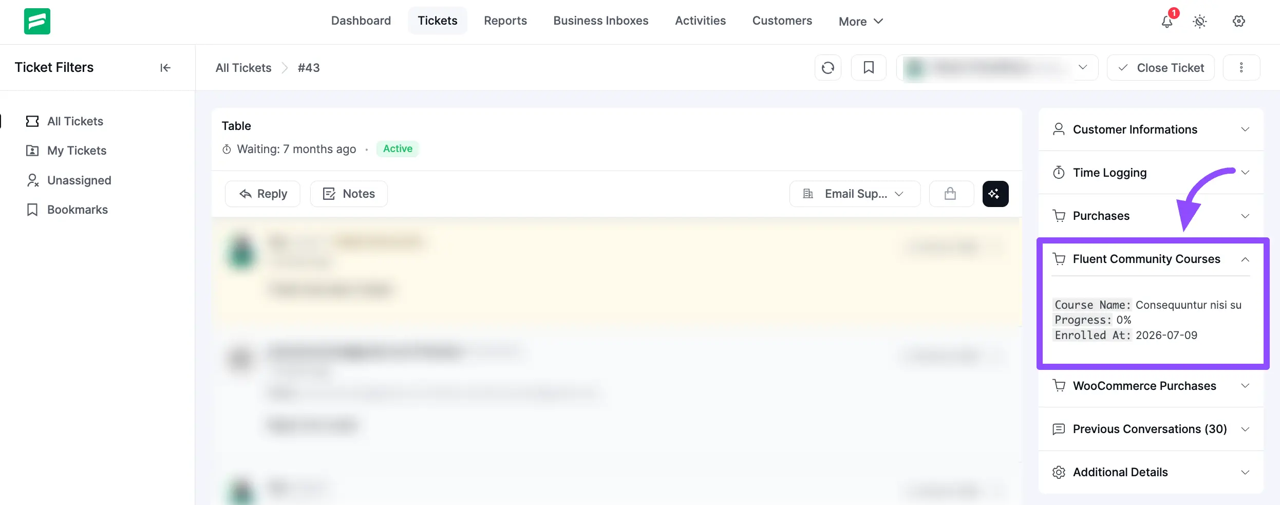Open the Email Sup... inbox dropdown
This screenshot has width=1280, height=505.
click(855, 194)
